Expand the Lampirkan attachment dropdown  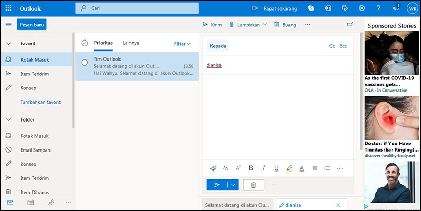coord(265,25)
